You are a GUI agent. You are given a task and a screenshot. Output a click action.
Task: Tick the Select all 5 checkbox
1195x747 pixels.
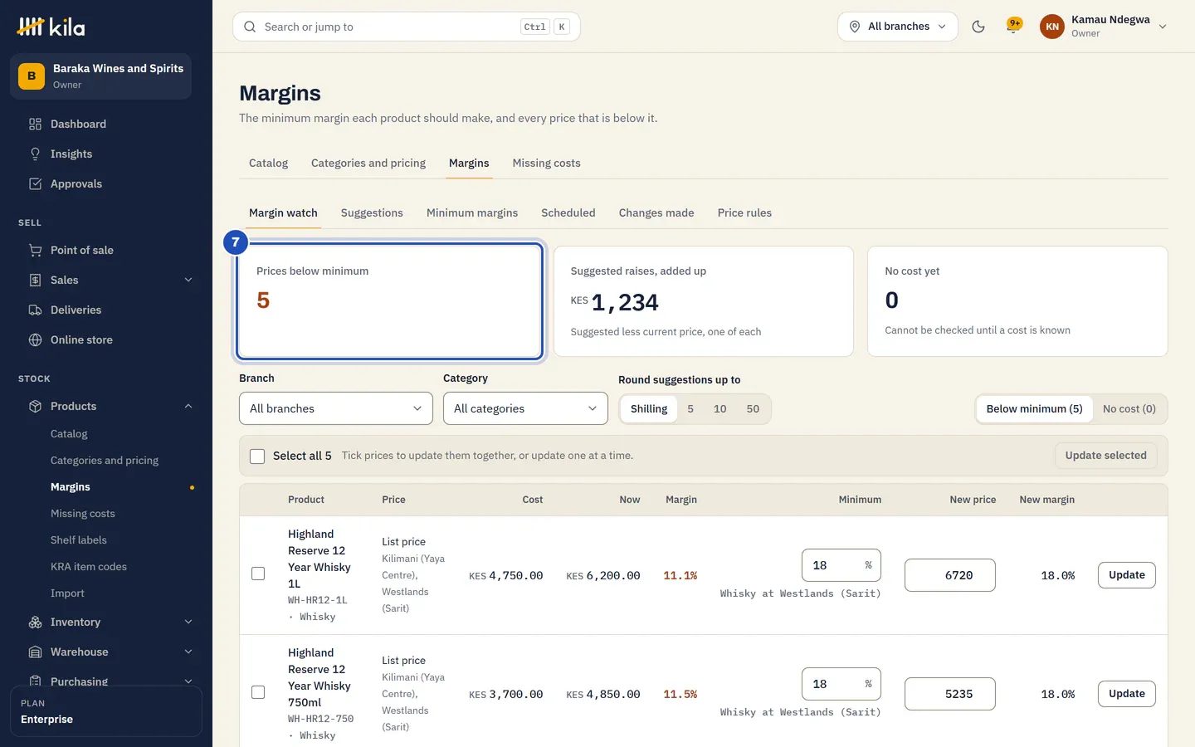(x=257, y=456)
